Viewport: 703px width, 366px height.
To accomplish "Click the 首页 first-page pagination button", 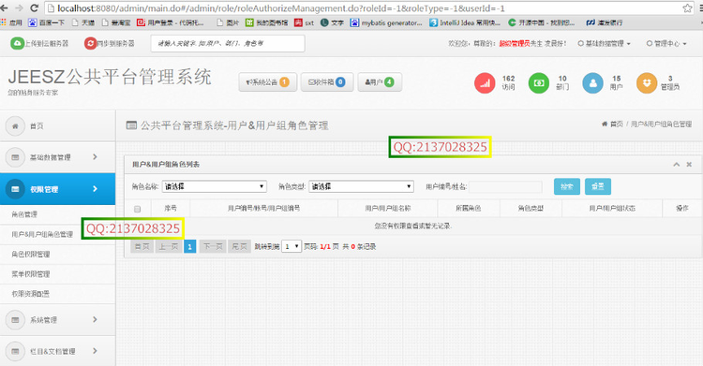I will [142, 246].
